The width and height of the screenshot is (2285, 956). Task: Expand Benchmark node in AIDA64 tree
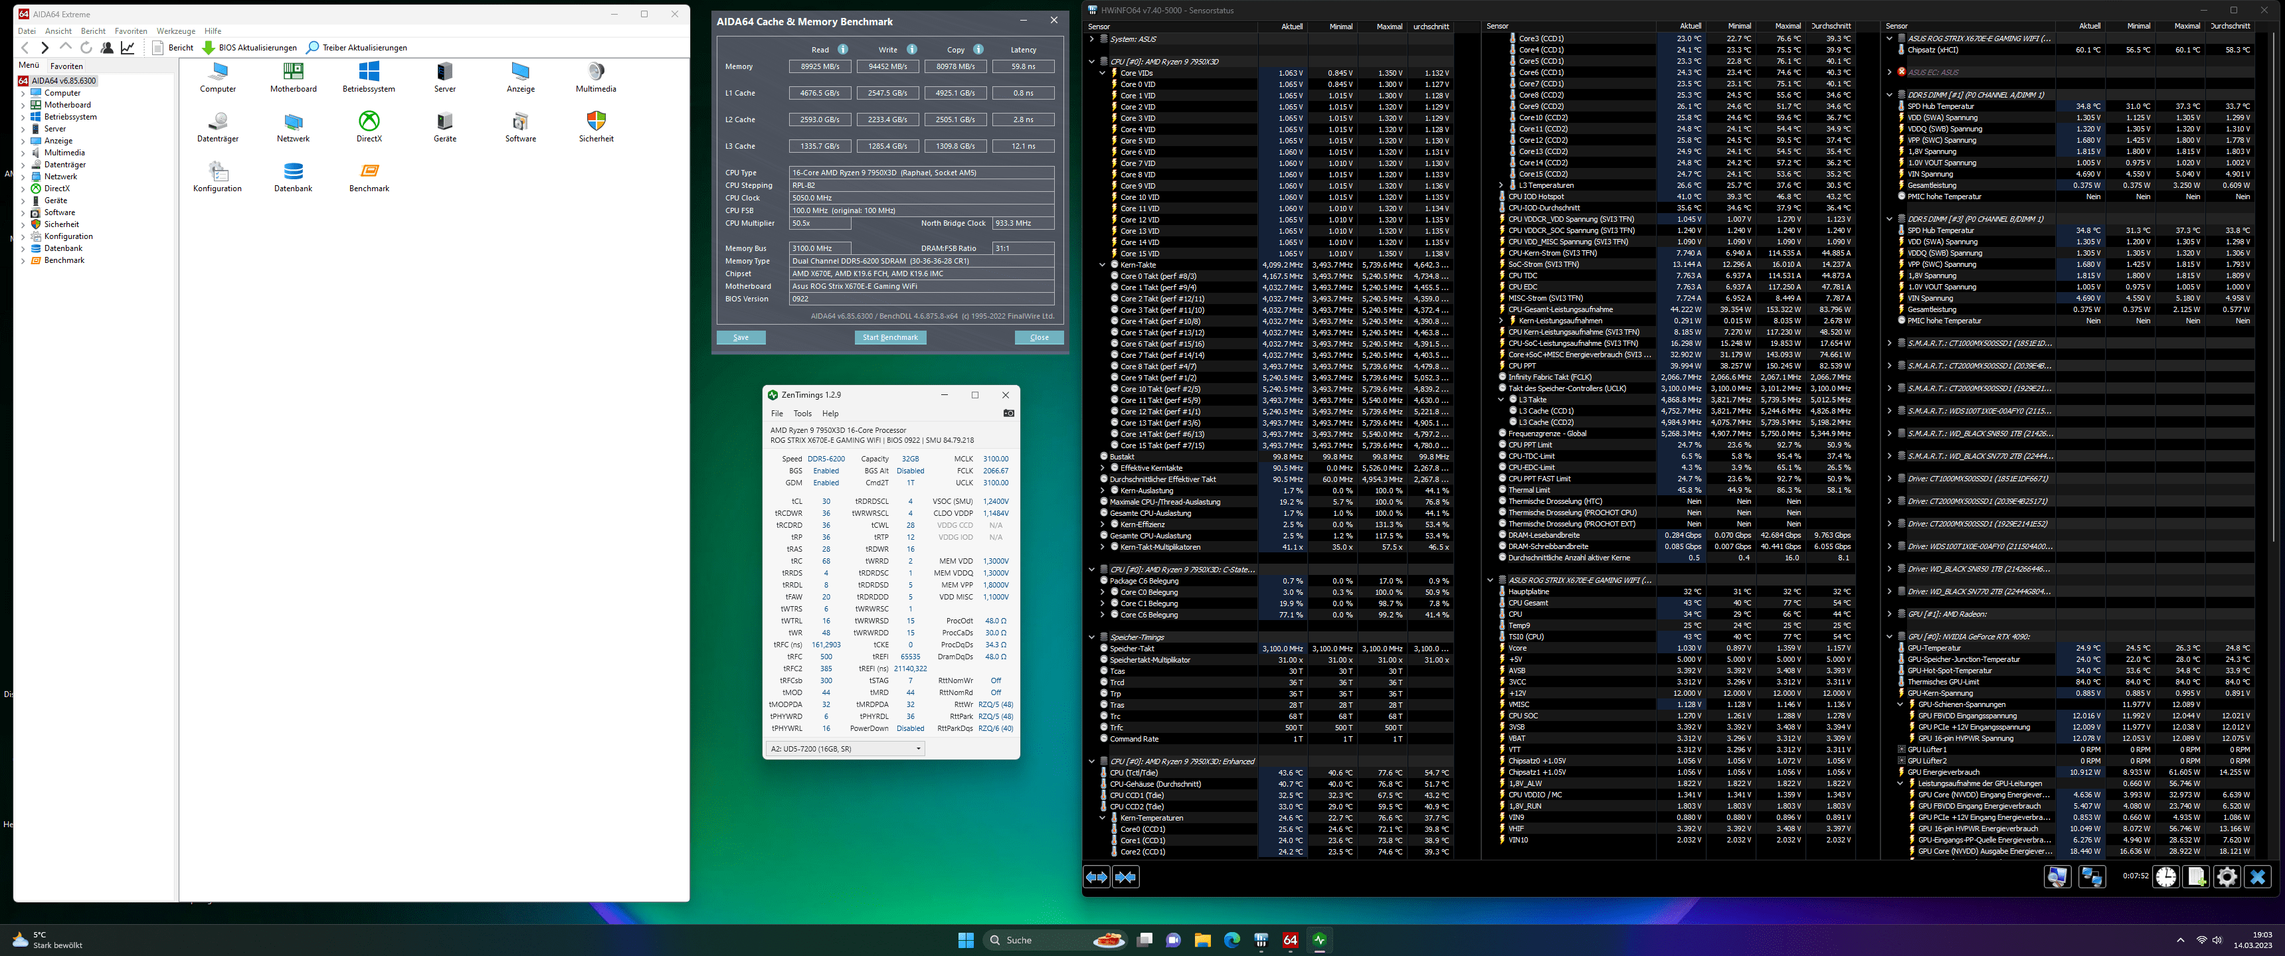tap(23, 261)
